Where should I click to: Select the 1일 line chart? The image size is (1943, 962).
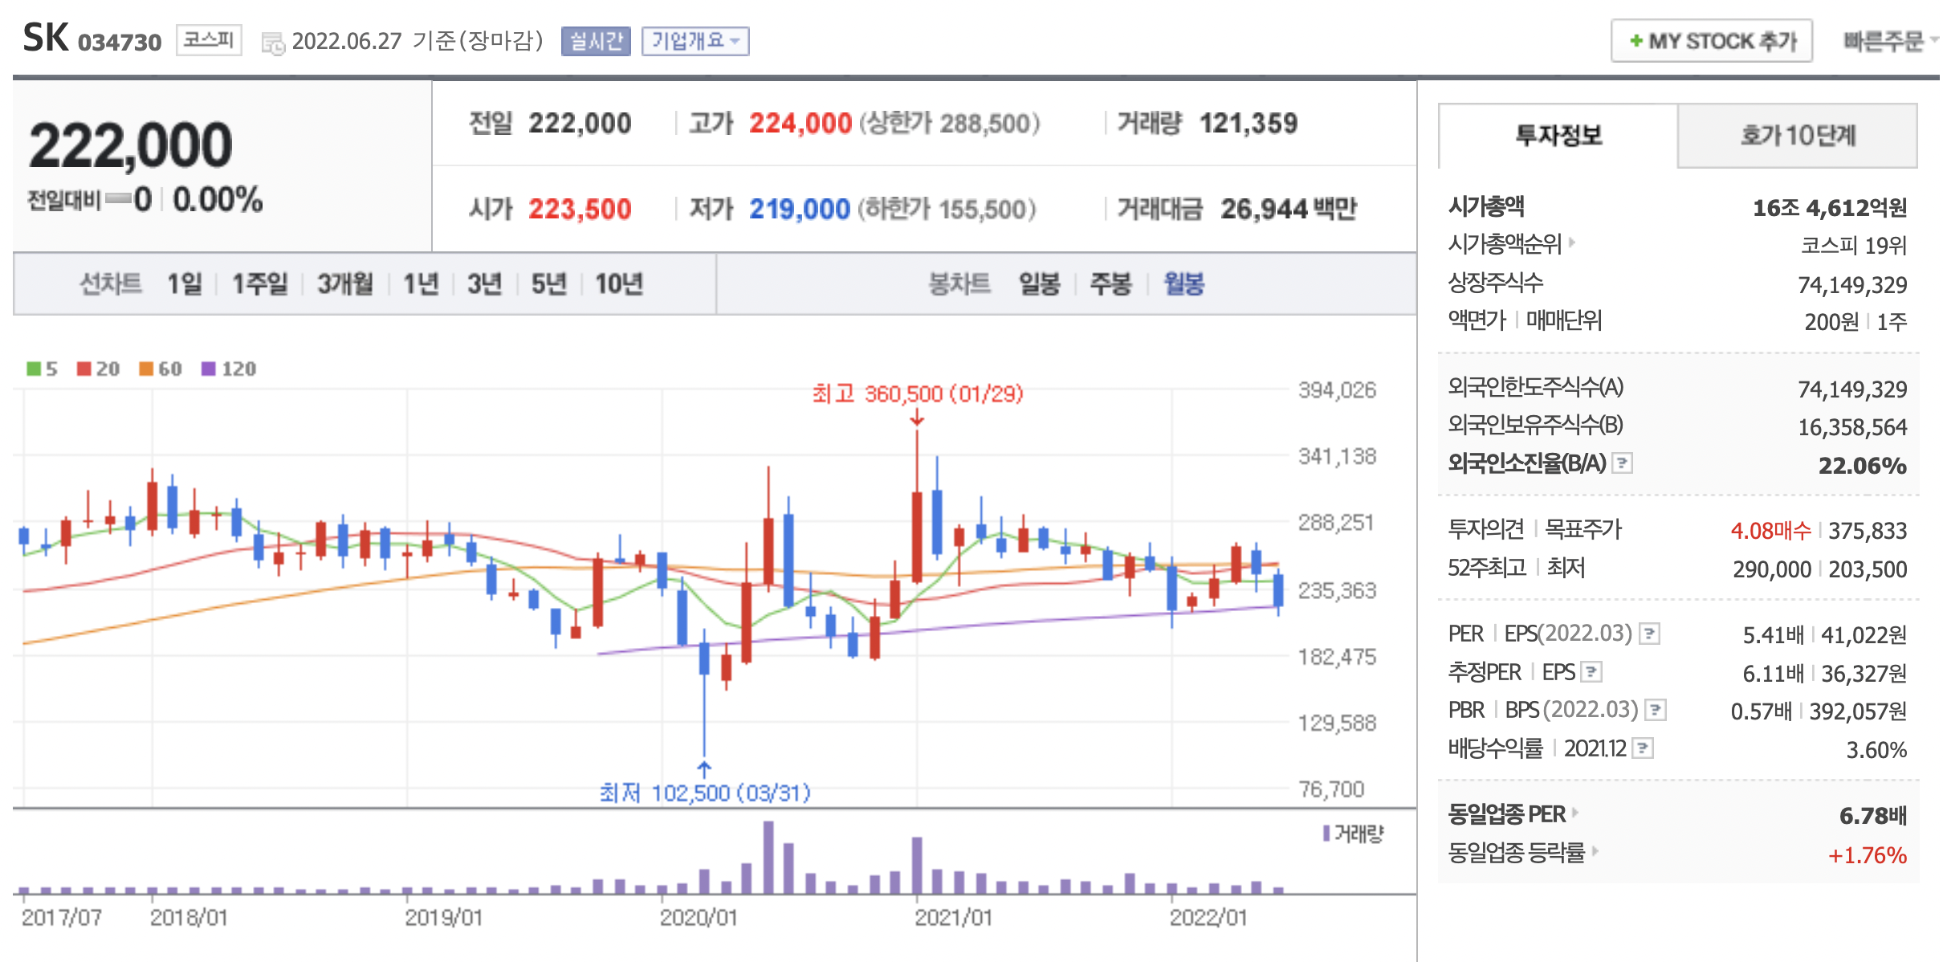click(x=185, y=284)
